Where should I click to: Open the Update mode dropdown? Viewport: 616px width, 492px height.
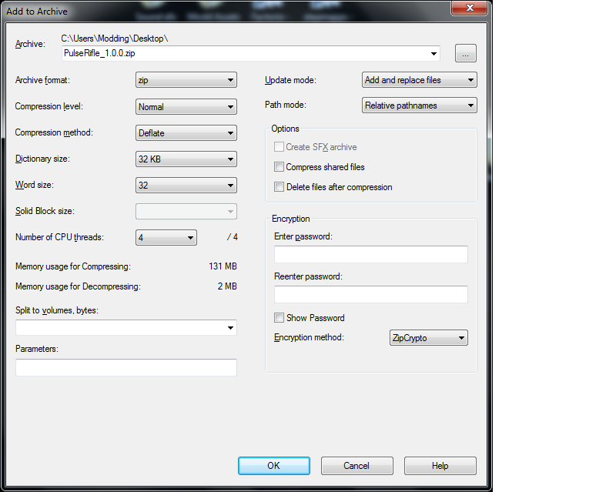click(419, 80)
